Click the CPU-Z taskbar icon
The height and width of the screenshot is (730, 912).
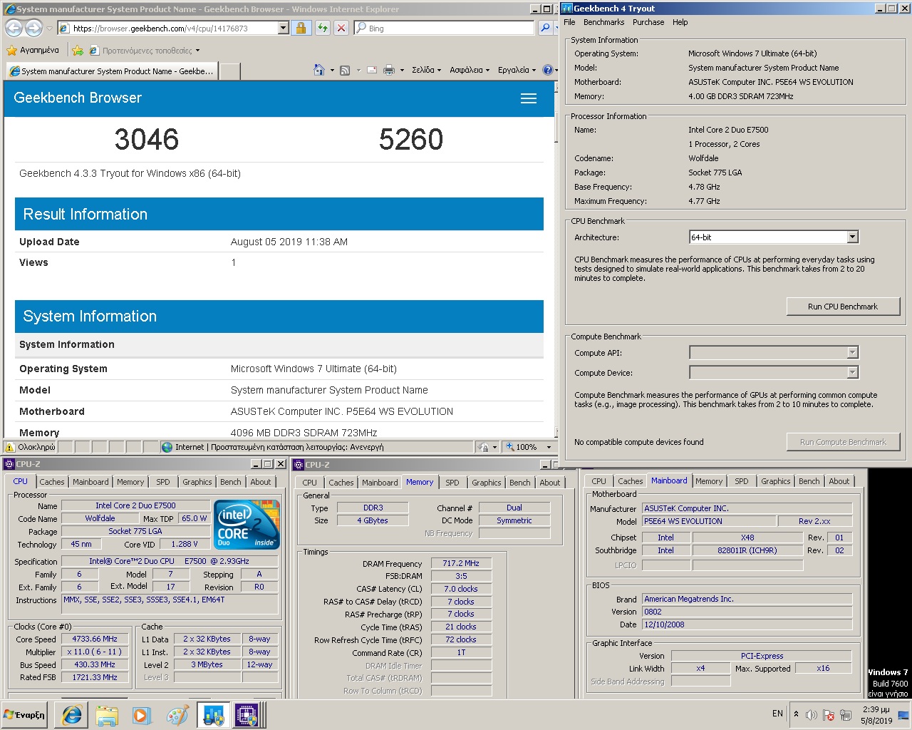(x=247, y=715)
